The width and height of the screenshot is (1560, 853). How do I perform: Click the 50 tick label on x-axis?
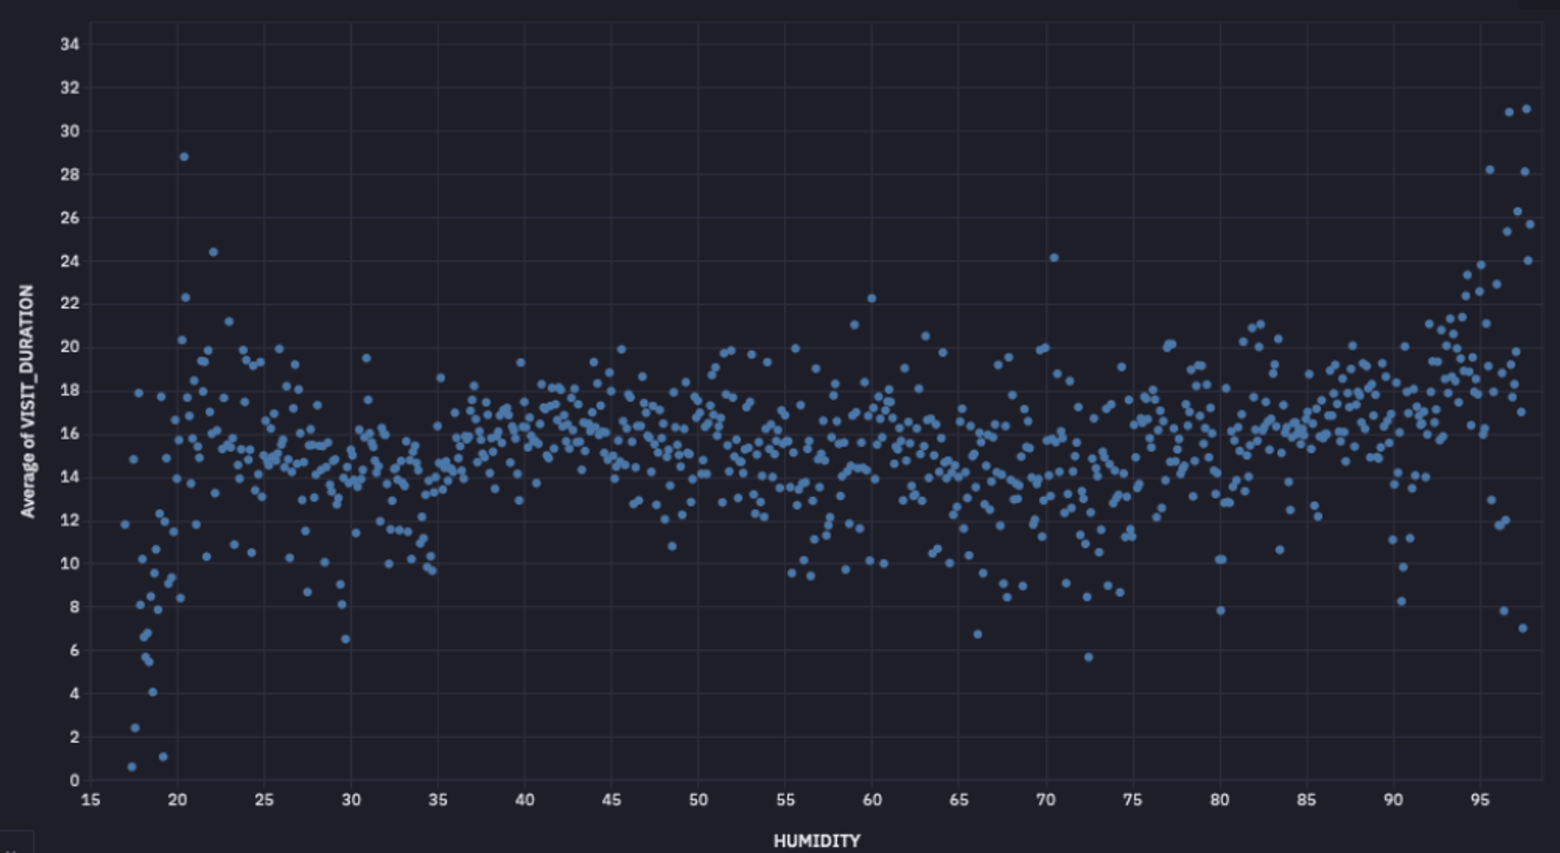pyautogui.click(x=698, y=800)
